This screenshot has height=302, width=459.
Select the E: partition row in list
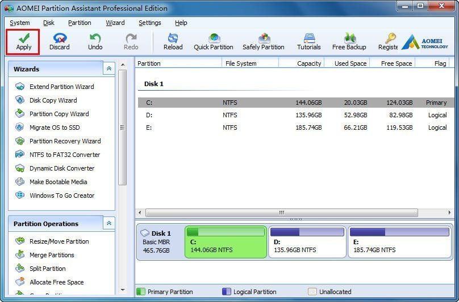point(295,127)
